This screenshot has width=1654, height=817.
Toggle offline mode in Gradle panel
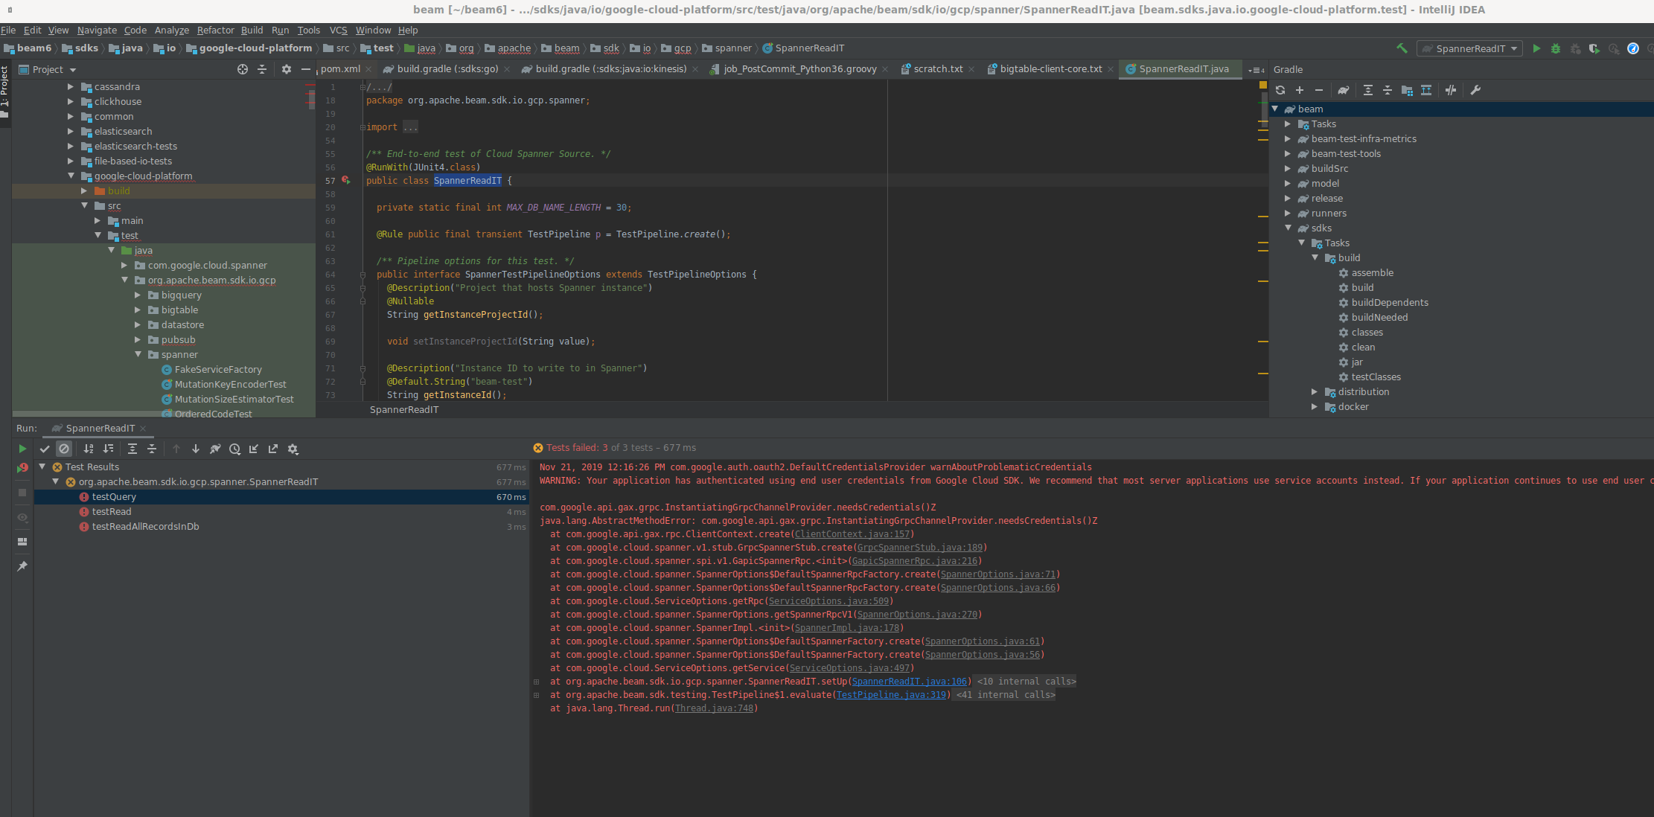[1451, 90]
